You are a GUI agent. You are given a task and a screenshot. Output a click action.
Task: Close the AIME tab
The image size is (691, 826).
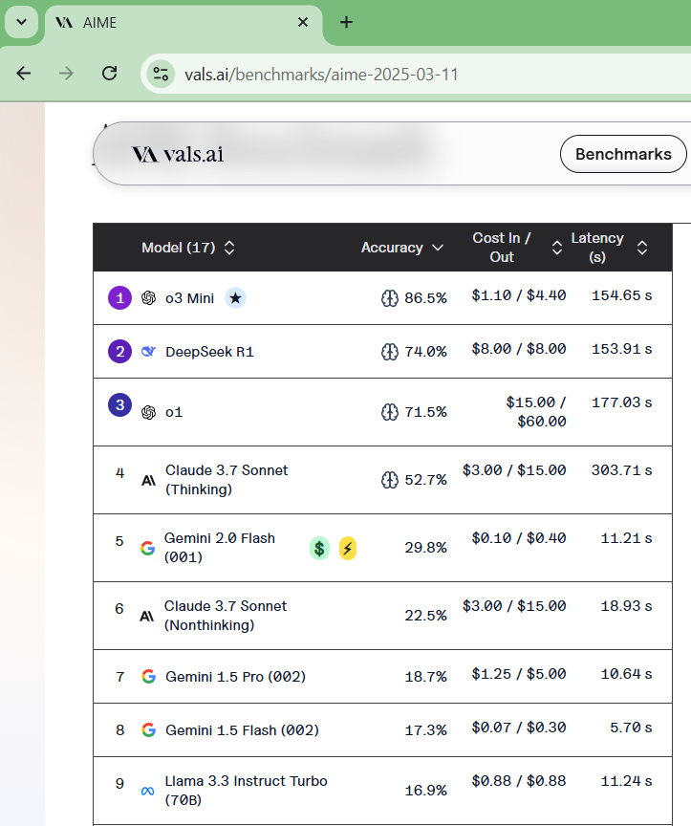point(303,22)
